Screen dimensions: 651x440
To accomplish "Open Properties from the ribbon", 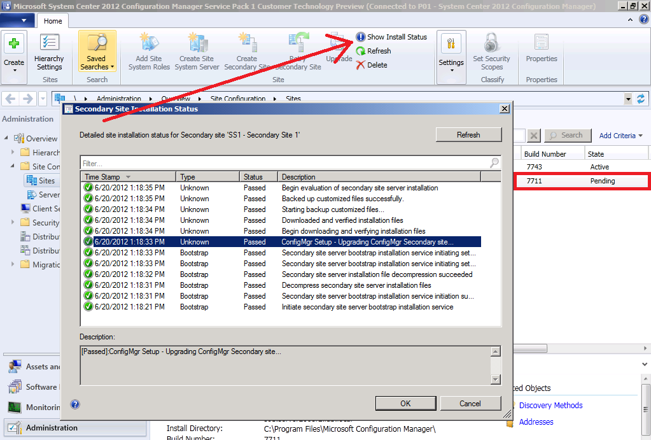I will point(542,49).
